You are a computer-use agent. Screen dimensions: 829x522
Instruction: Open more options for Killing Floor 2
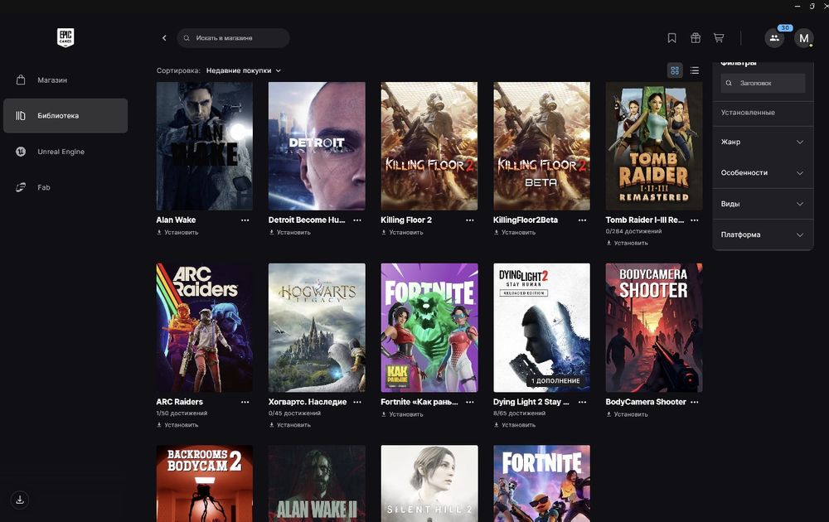(x=469, y=220)
